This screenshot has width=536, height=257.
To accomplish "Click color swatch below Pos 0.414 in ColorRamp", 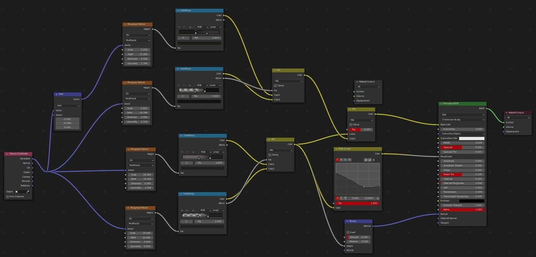I will point(199,43).
